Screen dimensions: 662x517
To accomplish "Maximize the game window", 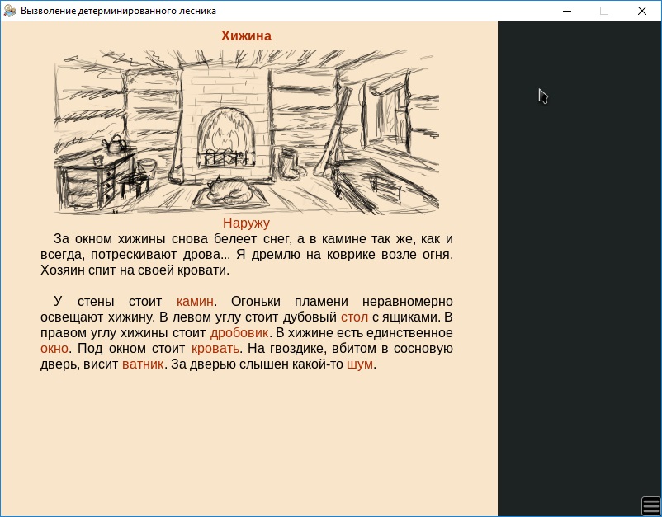I will 603,11.
